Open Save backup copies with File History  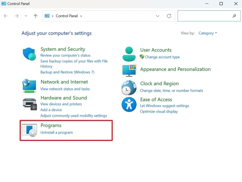pos(74,64)
